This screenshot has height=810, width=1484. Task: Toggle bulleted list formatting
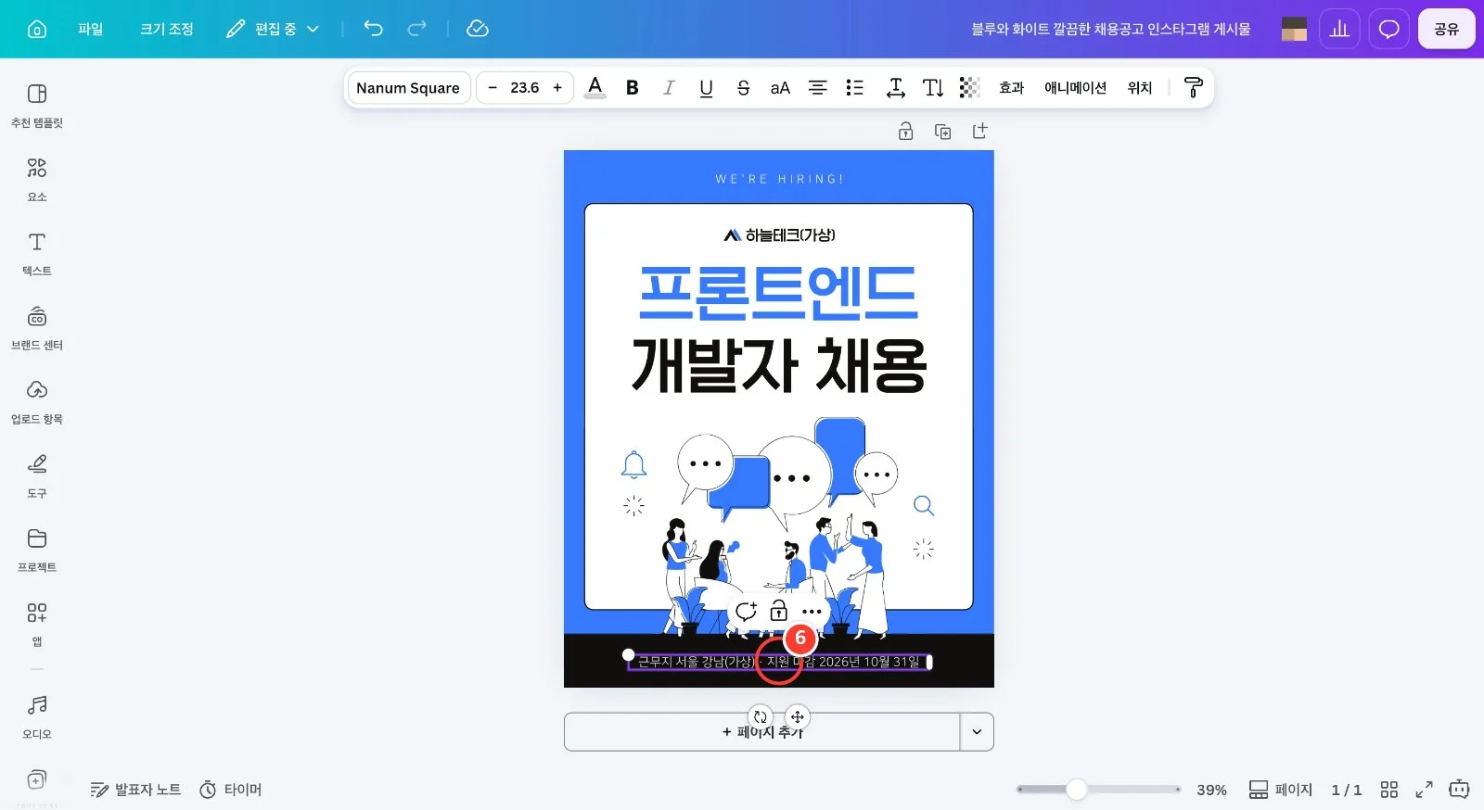point(854,88)
